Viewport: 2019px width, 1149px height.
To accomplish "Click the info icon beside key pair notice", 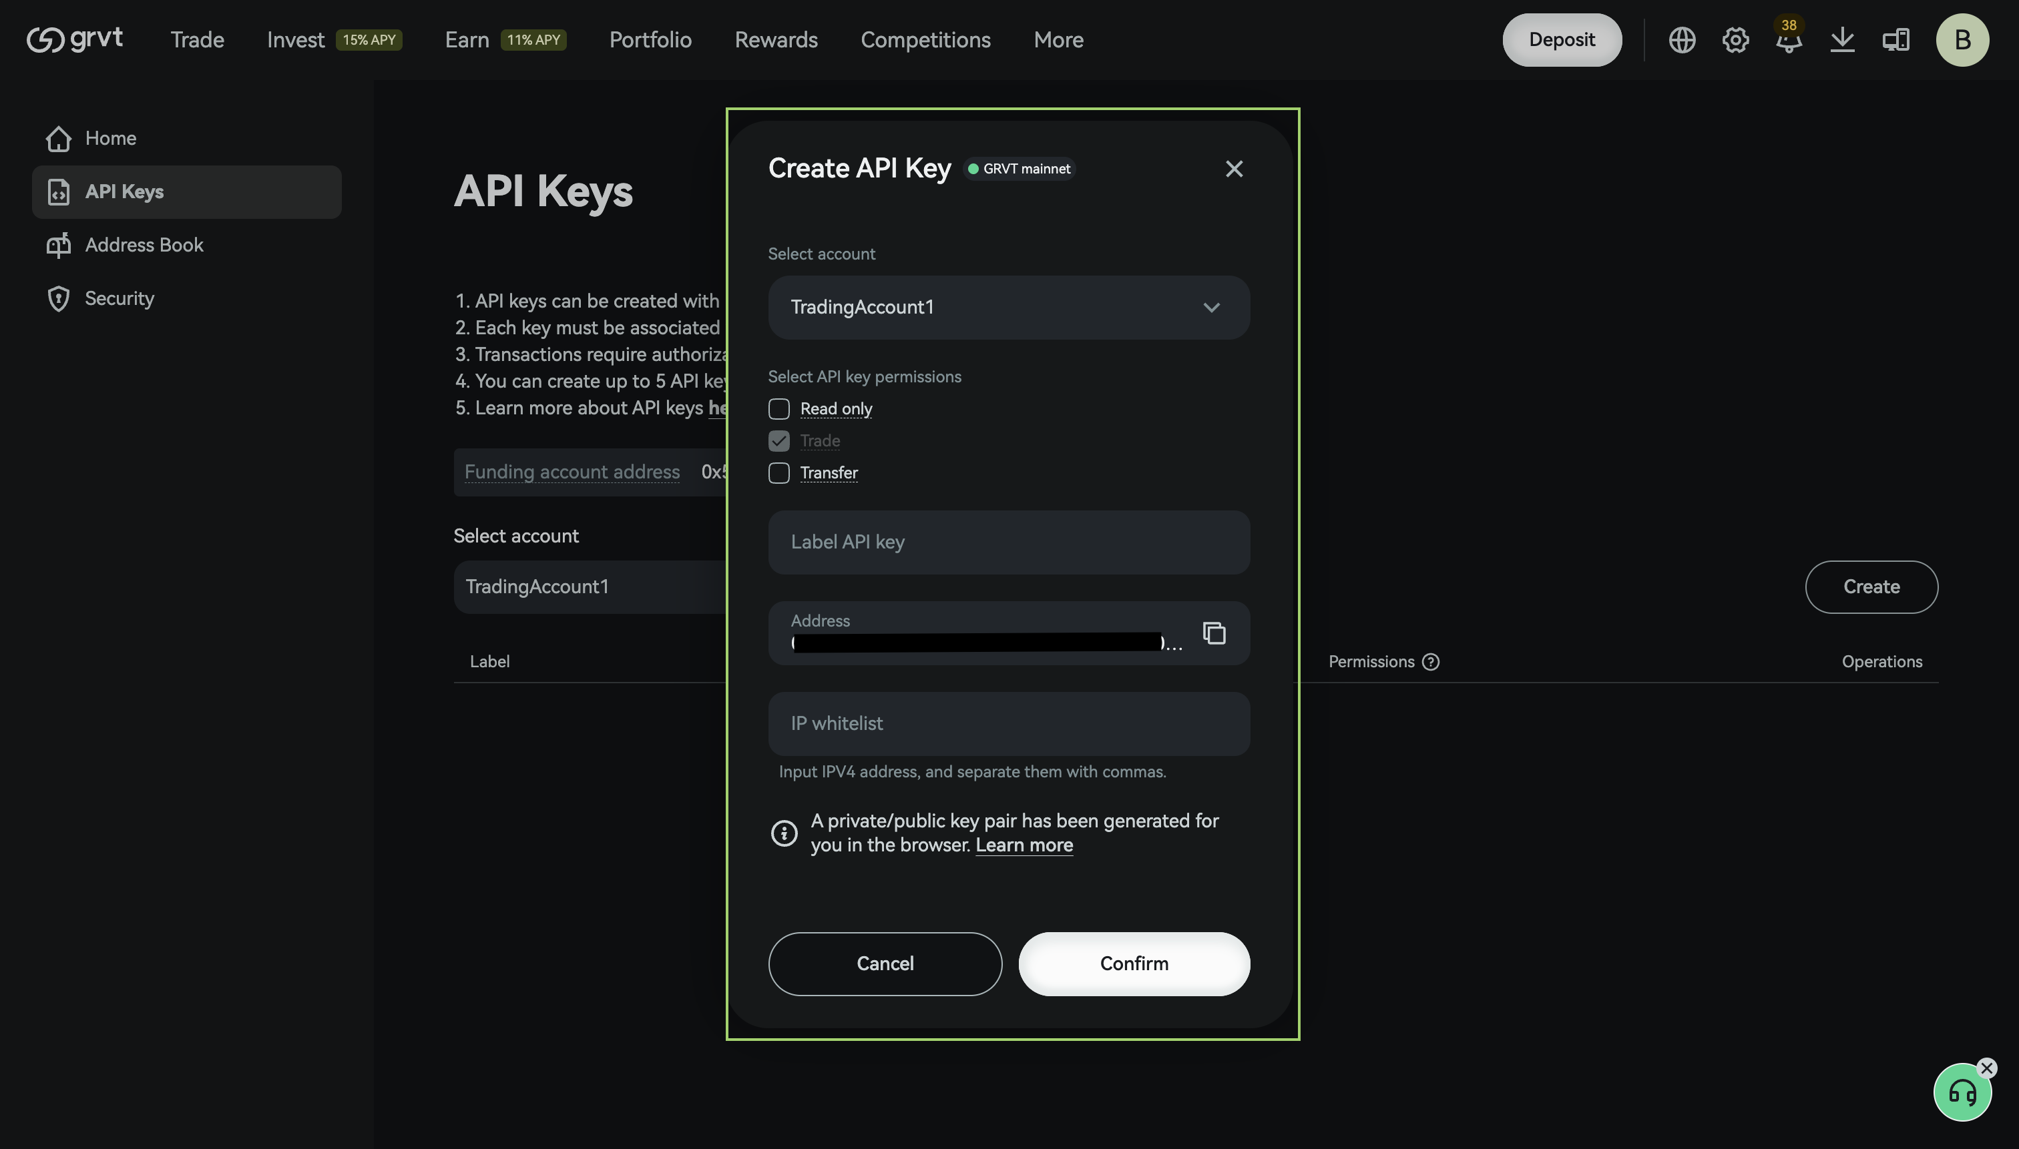I will tap(783, 833).
